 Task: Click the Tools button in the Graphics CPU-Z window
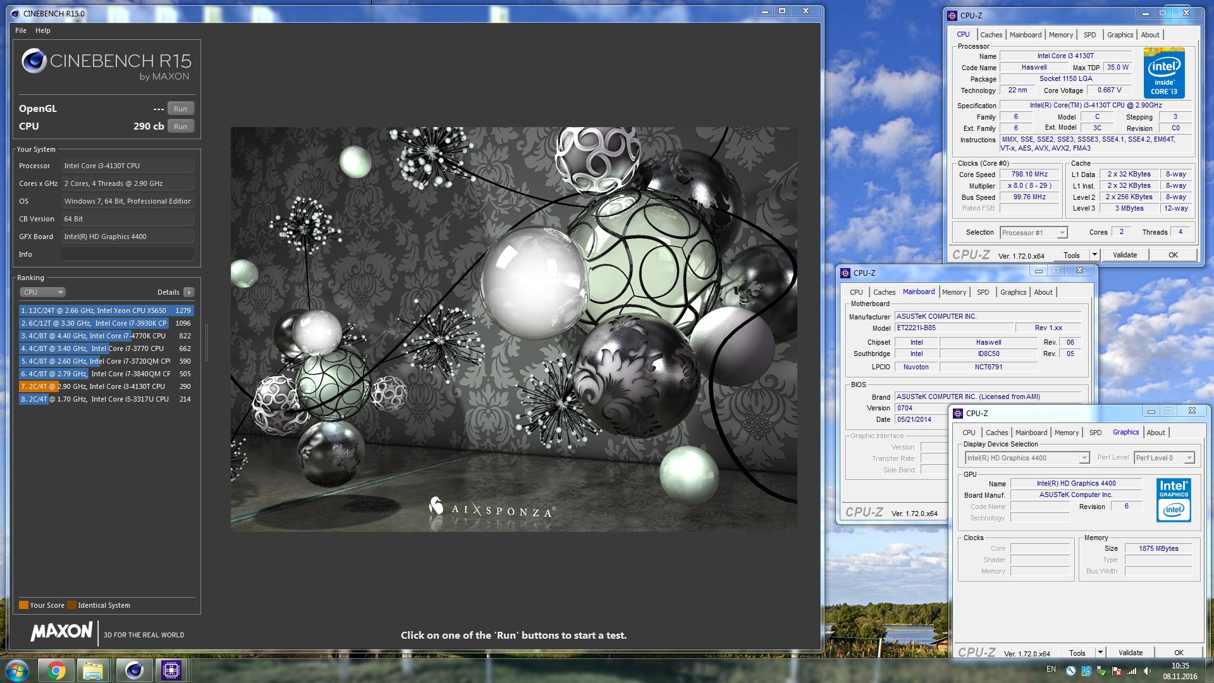click(x=1077, y=653)
